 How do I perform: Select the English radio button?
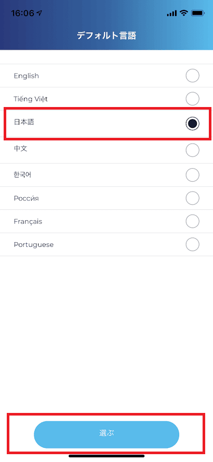pos(193,76)
